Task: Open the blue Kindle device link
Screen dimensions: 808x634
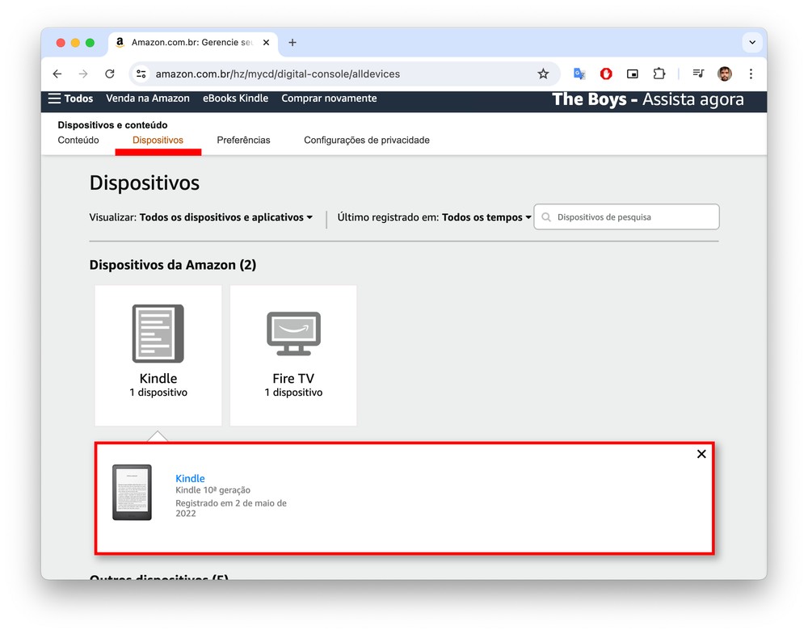Action: click(190, 478)
